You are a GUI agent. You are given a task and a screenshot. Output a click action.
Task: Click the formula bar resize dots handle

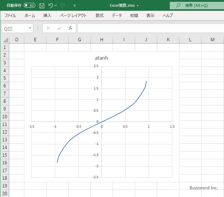coord(38,28)
